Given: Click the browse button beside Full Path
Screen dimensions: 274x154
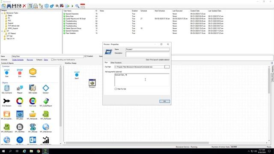Looking at the screenshot, I should [167, 67].
